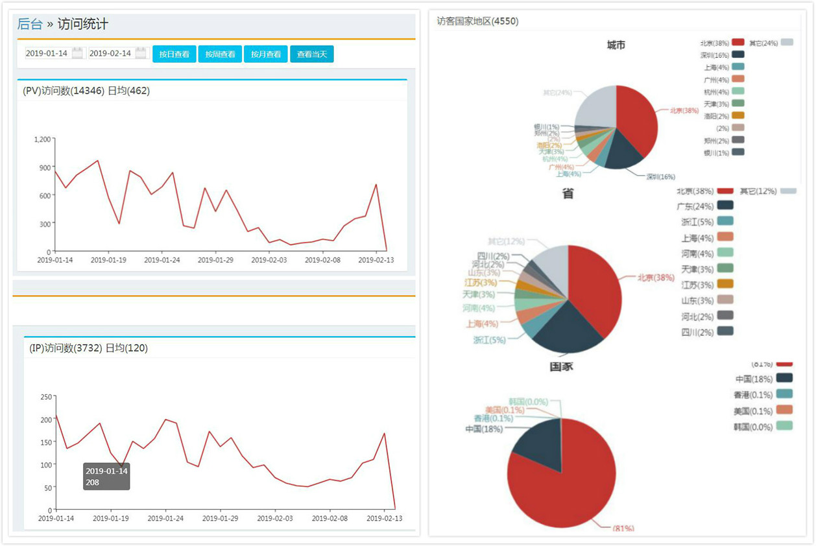Toggle 北京(38%) red legend swatch in city chart

point(737,42)
